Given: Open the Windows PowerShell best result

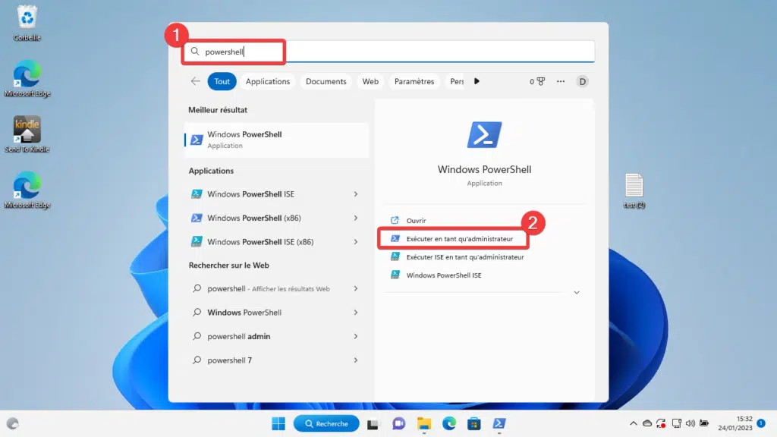Looking at the screenshot, I should click(x=276, y=140).
